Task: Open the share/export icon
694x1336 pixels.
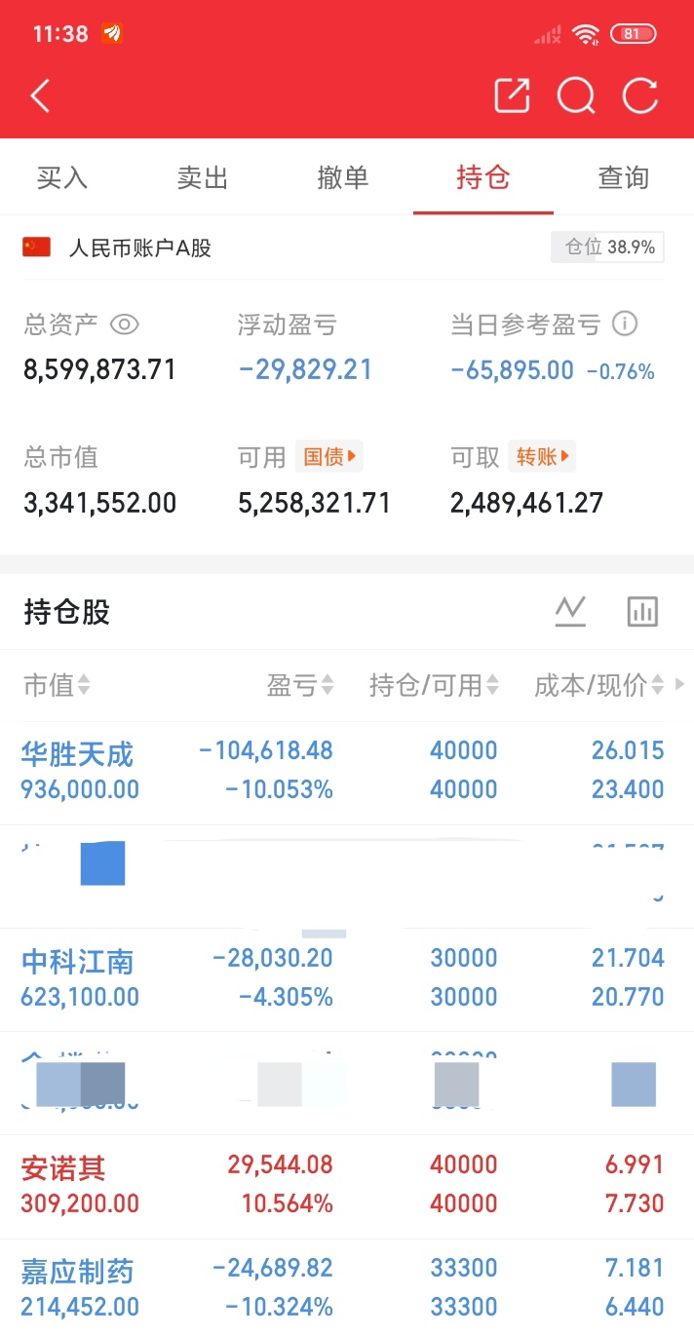Action: (513, 95)
